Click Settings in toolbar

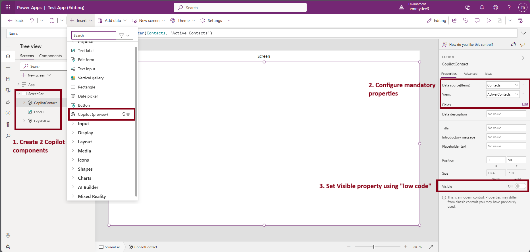click(211, 20)
